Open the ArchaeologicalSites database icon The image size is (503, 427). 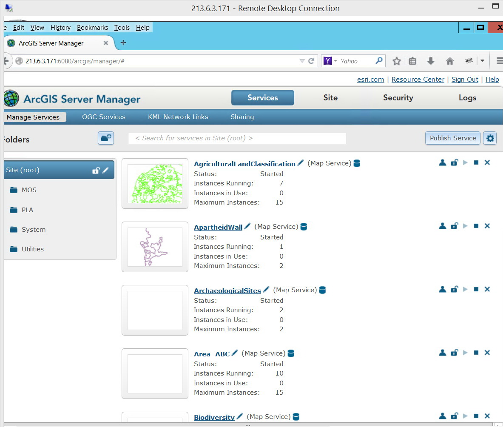coord(322,290)
